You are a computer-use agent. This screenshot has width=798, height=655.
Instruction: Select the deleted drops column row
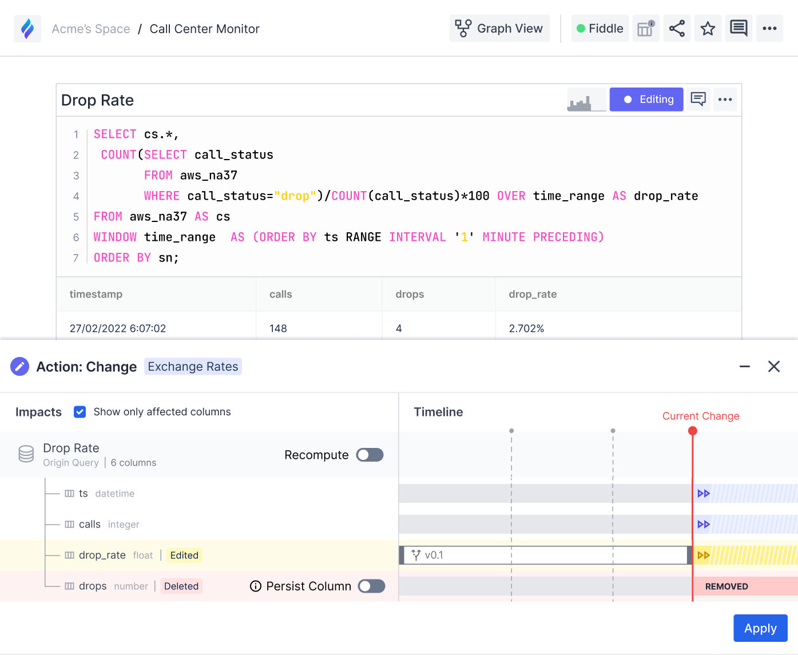pyautogui.click(x=92, y=586)
